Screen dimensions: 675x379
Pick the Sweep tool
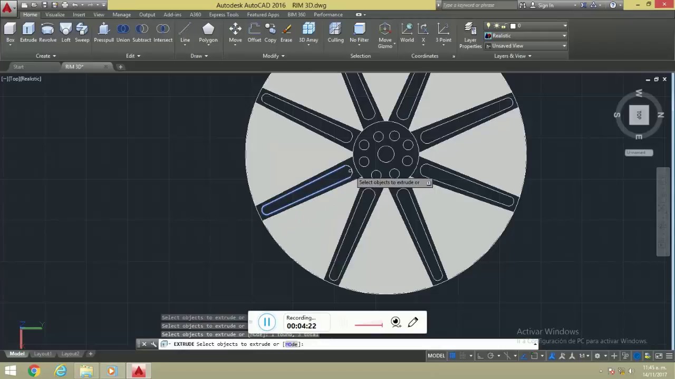pos(82,33)
